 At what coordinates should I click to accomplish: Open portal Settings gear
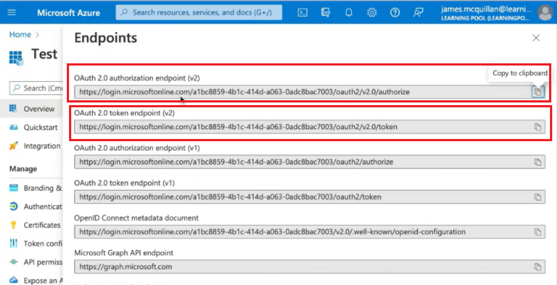(372, 12)
